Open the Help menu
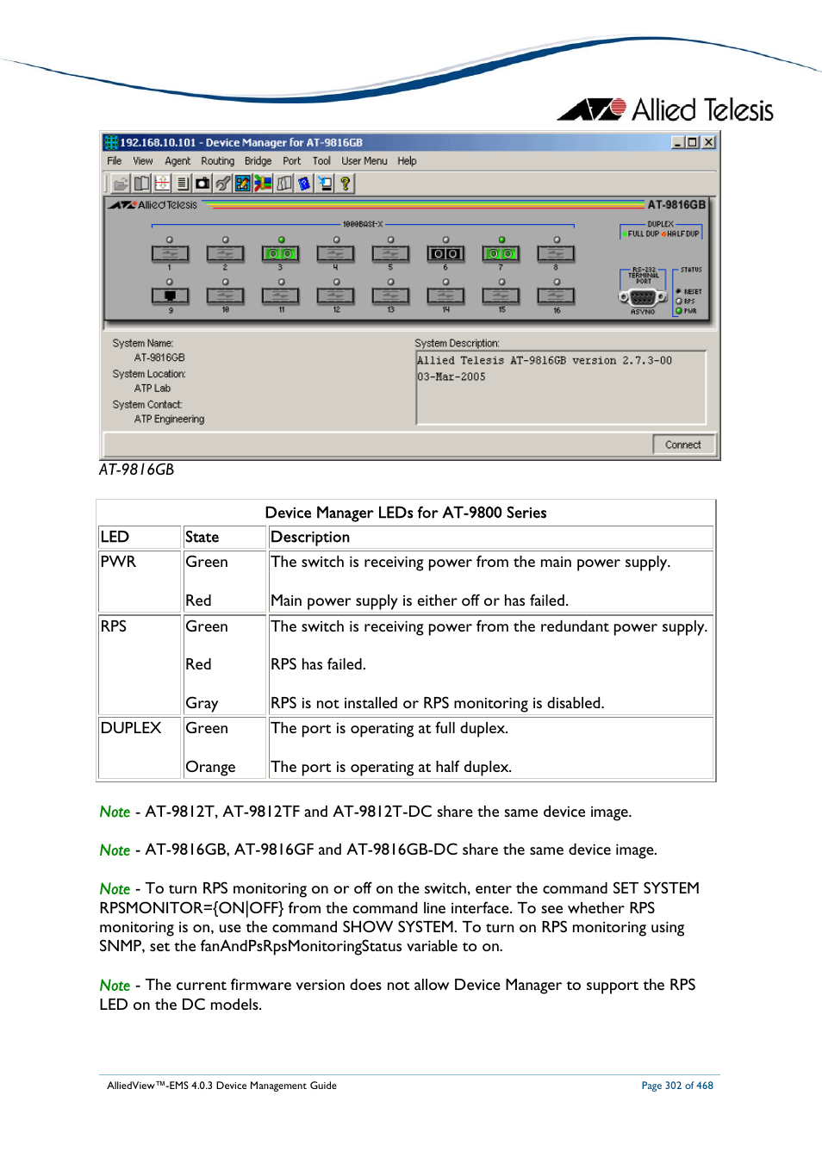 click(x=407, y=161)
